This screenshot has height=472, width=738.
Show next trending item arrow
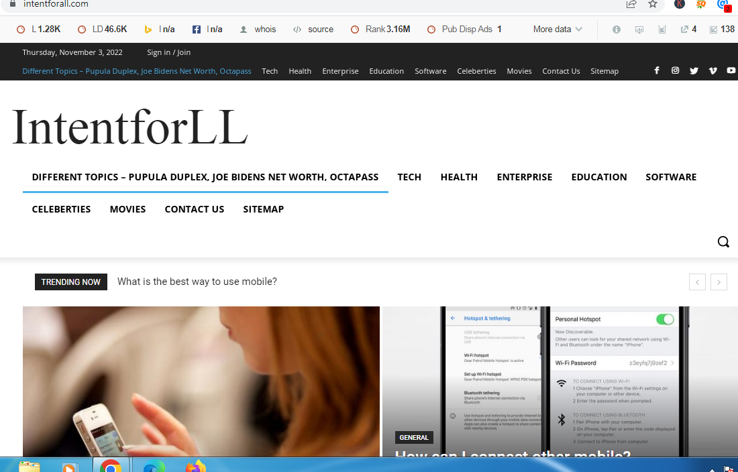pyautogui.click(x=719, y=282)
